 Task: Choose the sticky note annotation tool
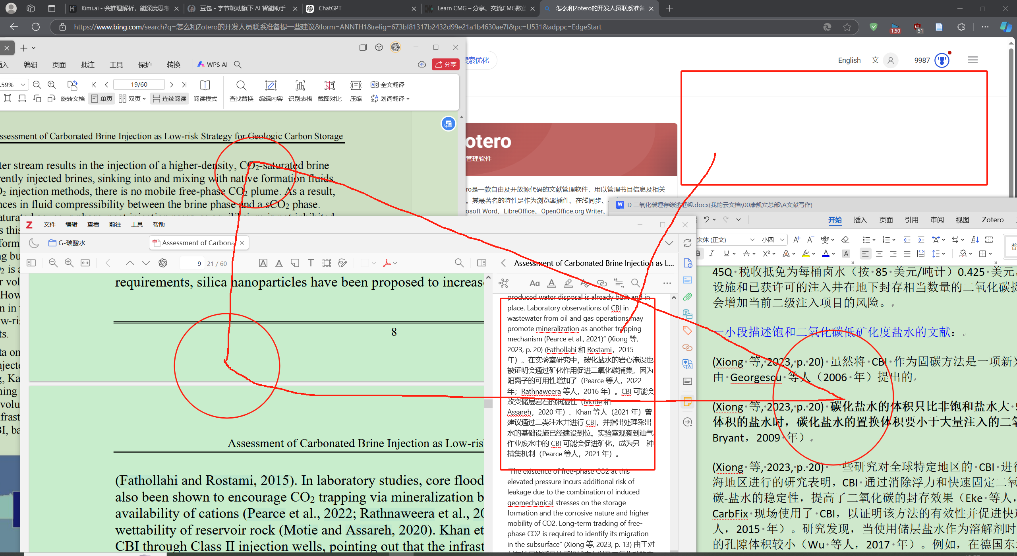[295, 263]
